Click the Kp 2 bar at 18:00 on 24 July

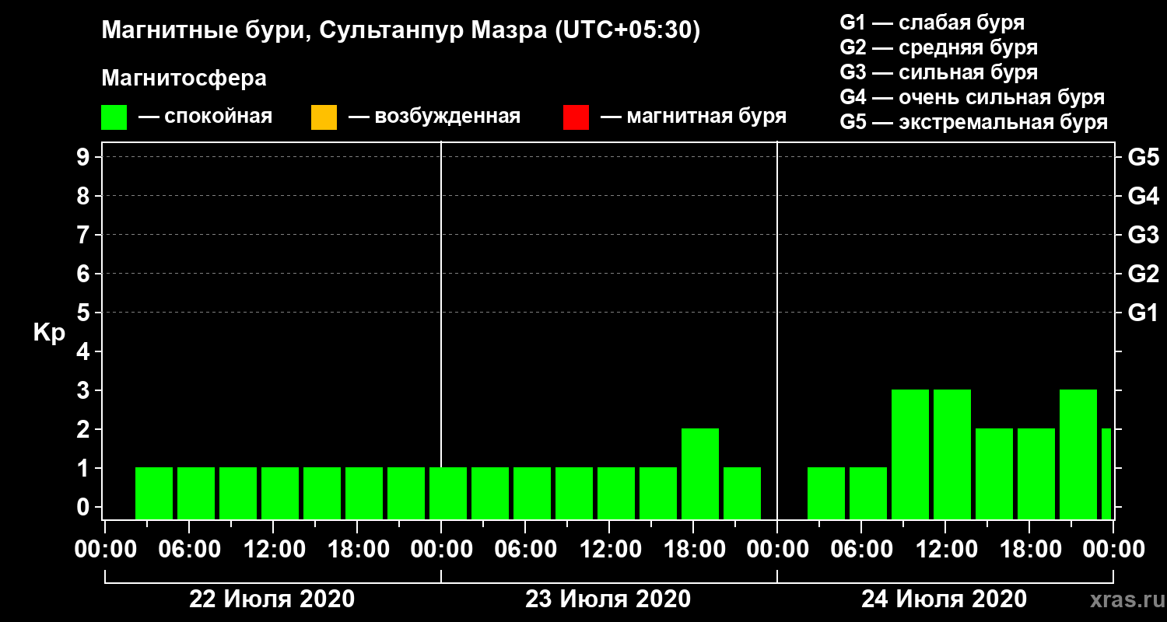(1036, 473)
